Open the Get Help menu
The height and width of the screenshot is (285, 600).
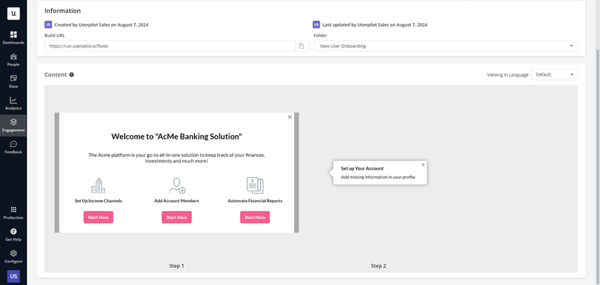(x=13, y=235)
